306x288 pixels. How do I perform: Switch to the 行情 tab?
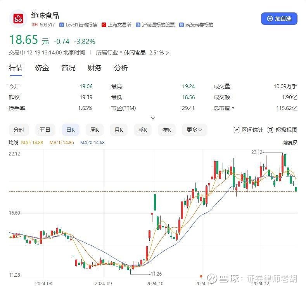point(16,68)
